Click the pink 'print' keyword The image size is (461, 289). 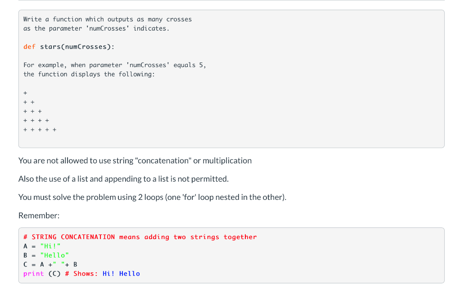(x=33, y=274)
